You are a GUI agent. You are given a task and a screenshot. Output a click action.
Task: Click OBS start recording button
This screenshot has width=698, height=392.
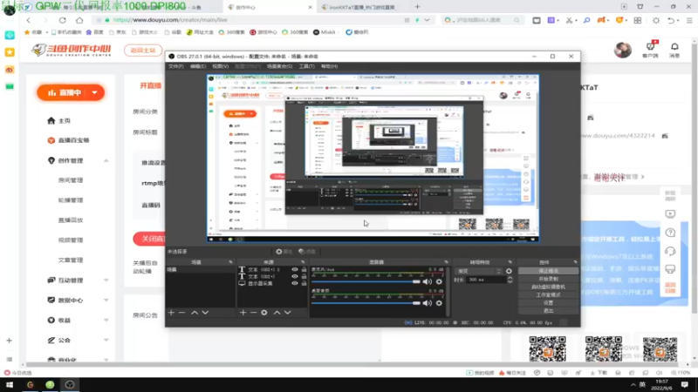549,279
